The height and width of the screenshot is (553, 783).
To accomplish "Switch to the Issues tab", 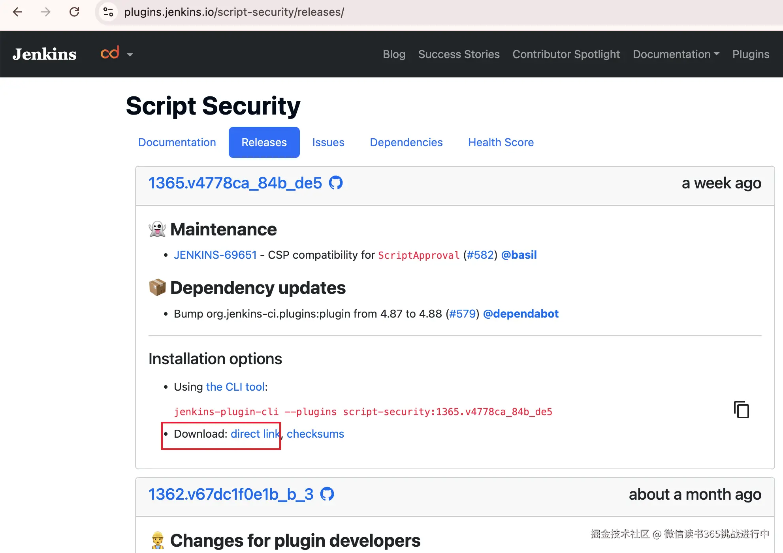I will tap(328, 142).
